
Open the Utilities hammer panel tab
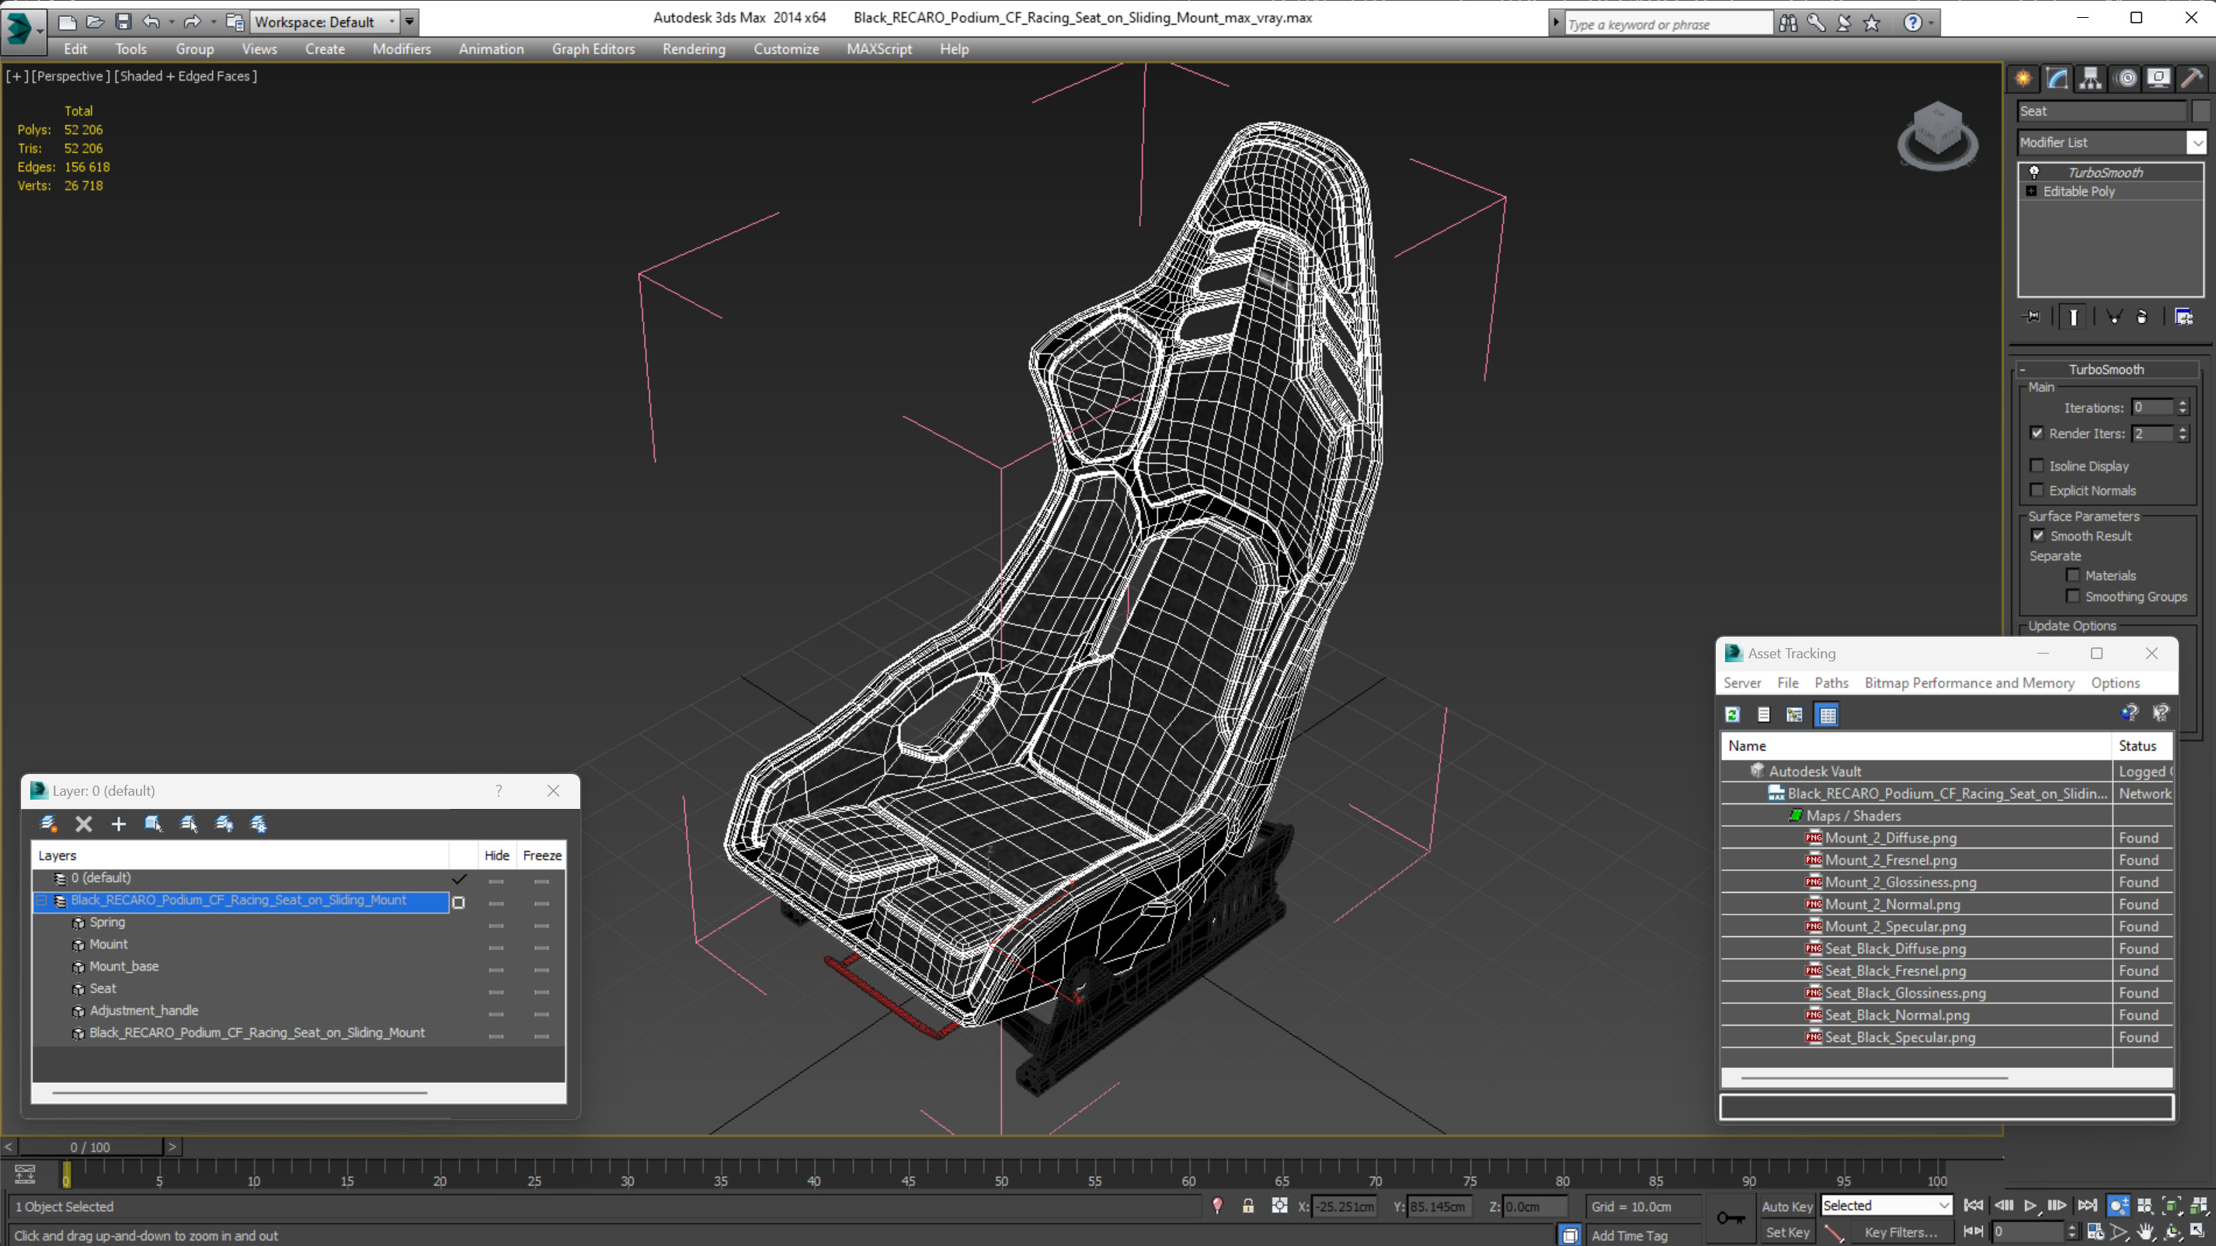pos(2192,79)
